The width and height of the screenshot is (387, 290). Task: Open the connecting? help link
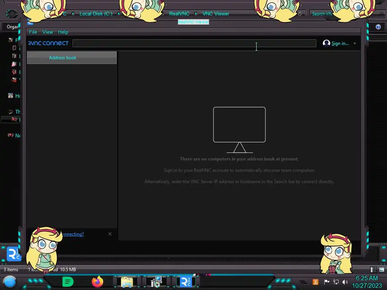73,234
